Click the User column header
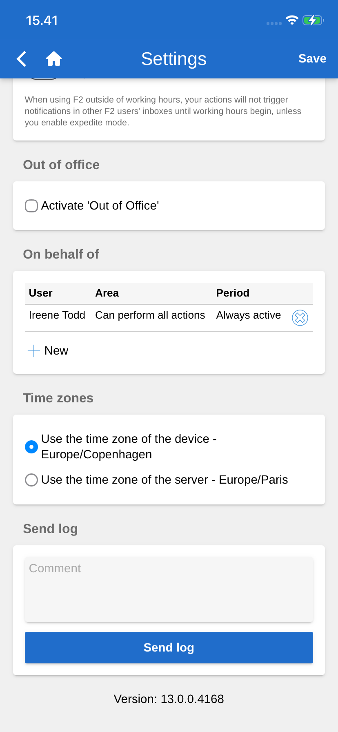This screenshot has height=732, width=338. coord(41,293)
